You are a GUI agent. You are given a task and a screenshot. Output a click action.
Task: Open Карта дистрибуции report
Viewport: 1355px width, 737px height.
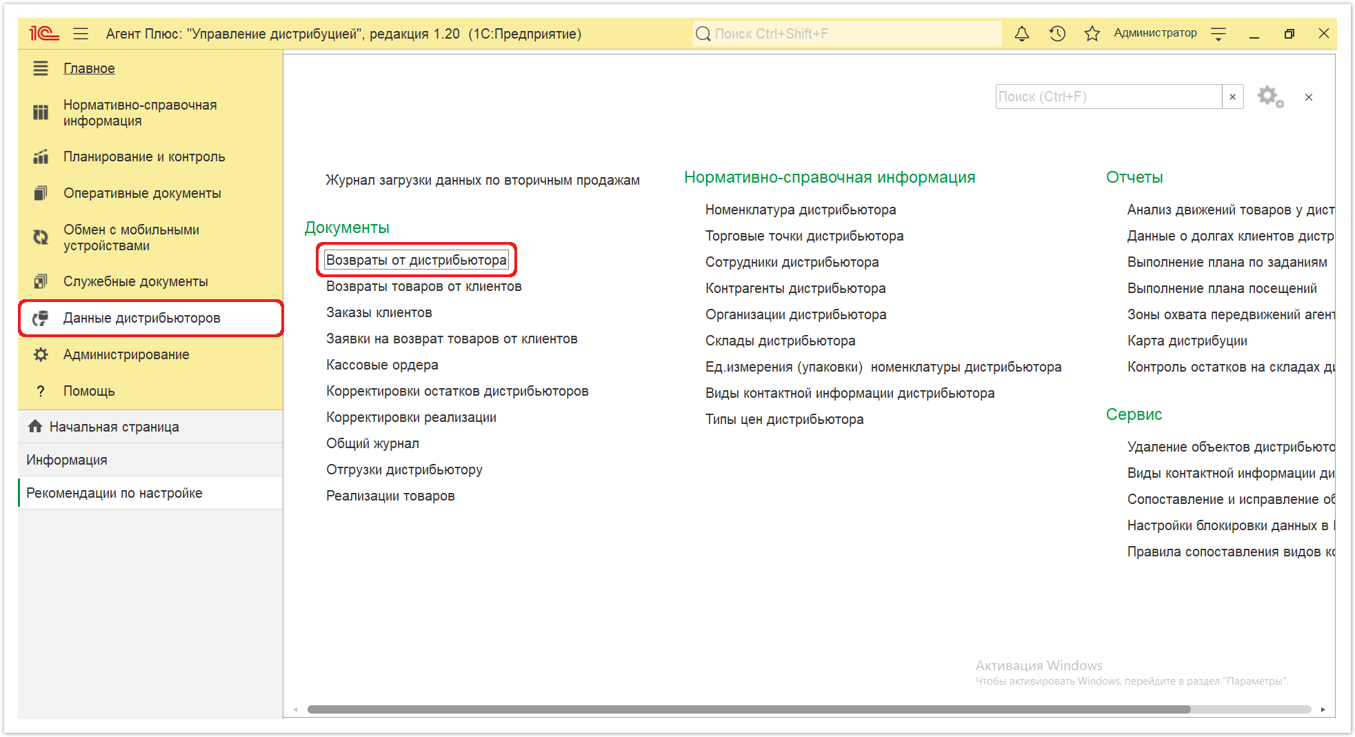click(1187, 341)
